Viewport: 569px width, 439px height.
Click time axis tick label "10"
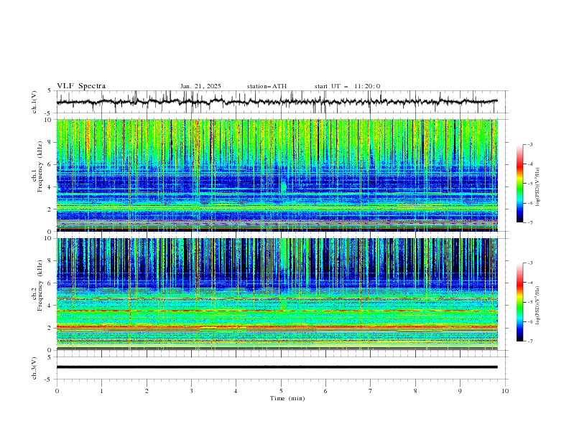pos(505,391)
